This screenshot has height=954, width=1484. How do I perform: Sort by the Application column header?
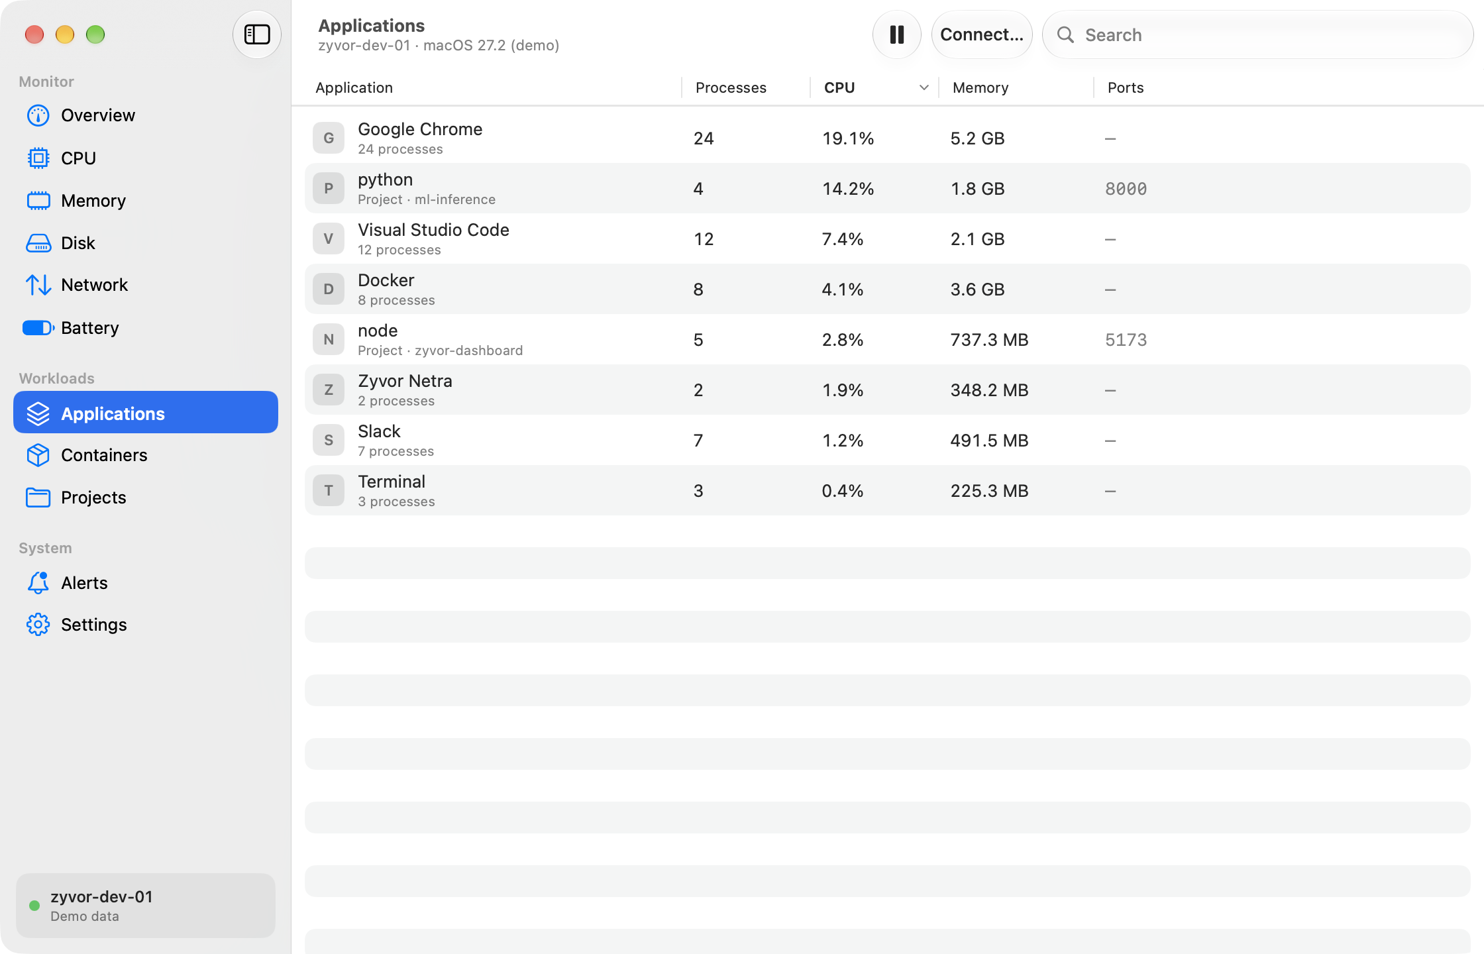coord(354,87)
